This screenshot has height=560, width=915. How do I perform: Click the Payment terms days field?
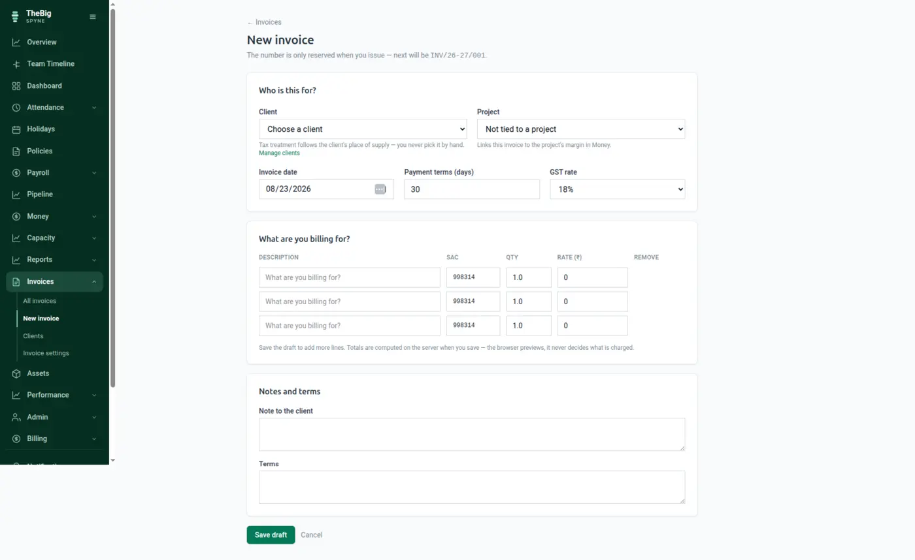point(472,189)
